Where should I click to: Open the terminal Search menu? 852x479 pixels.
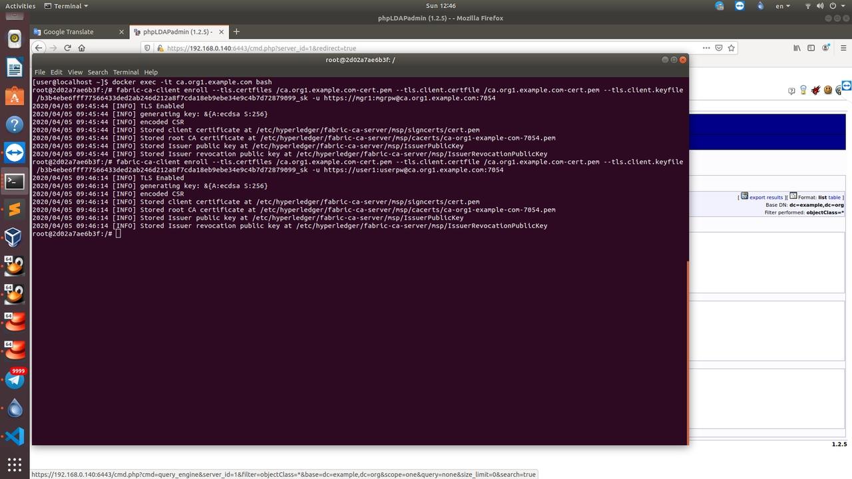(97, 72)
